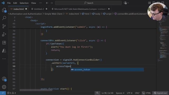
Task: Jump to sticky loginForm.addEventListener line
Action: 74,27
